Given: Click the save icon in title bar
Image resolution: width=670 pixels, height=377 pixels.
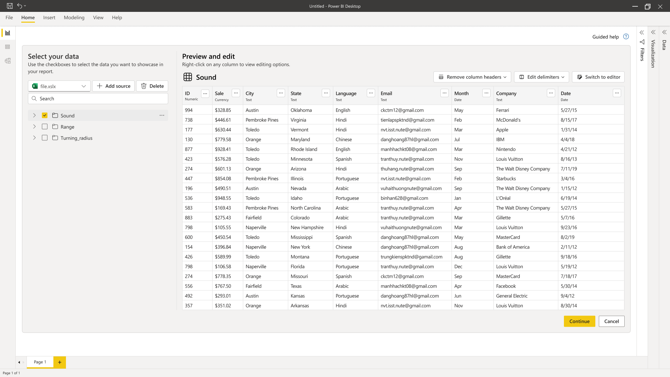Looking at the screenshot, I should [10, 6].
